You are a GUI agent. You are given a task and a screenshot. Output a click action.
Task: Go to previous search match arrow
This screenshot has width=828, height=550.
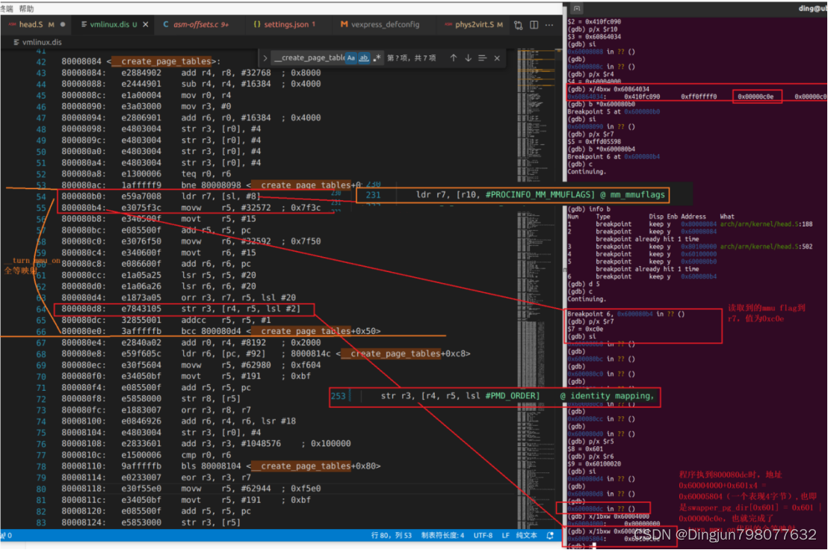click(454, 58)
